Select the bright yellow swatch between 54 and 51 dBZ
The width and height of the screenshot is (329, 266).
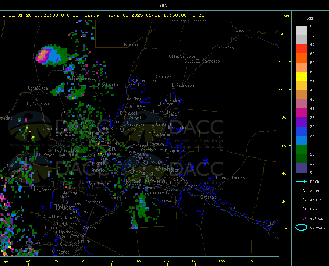(301, 76)
